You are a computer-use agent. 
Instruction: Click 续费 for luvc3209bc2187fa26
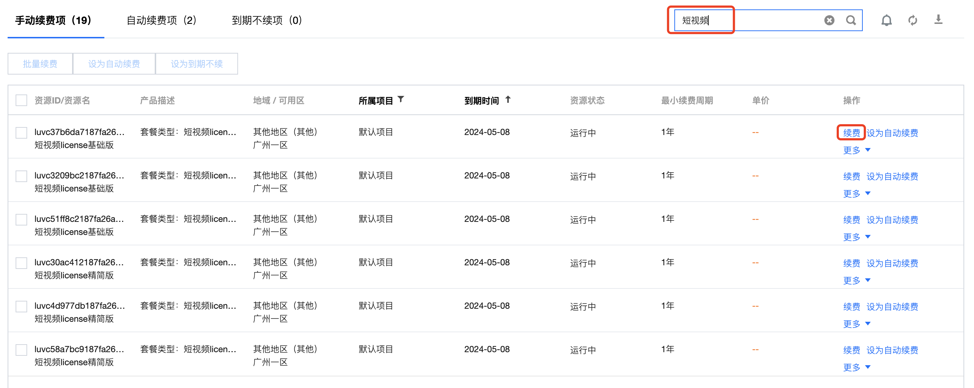[852, 176]
